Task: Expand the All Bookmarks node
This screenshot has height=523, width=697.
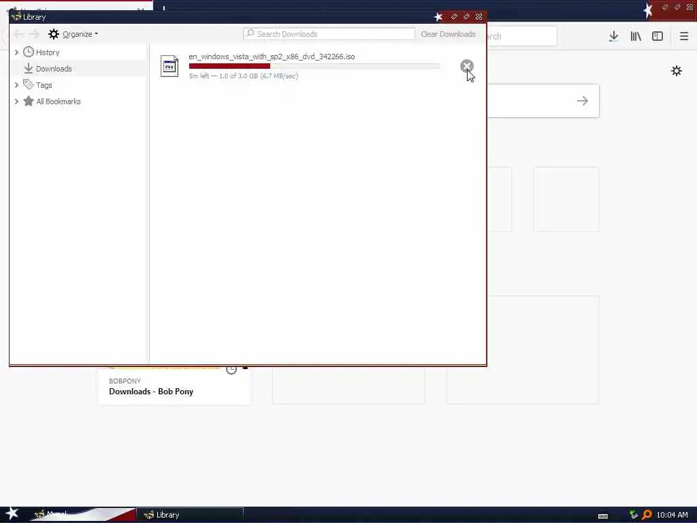Action: click(16, 101)
